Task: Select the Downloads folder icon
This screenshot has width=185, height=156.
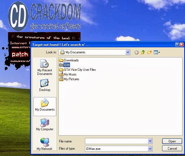Action: [x=61, y=60]
